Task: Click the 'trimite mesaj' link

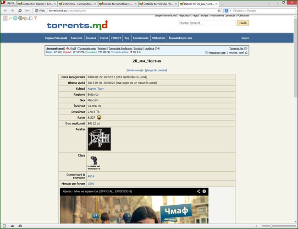Action: 135,70
